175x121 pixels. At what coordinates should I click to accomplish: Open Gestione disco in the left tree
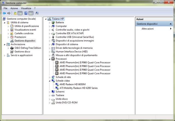tap(22, 51)
